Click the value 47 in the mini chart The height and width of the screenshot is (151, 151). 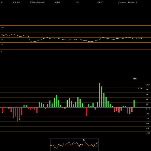(97, 147)
